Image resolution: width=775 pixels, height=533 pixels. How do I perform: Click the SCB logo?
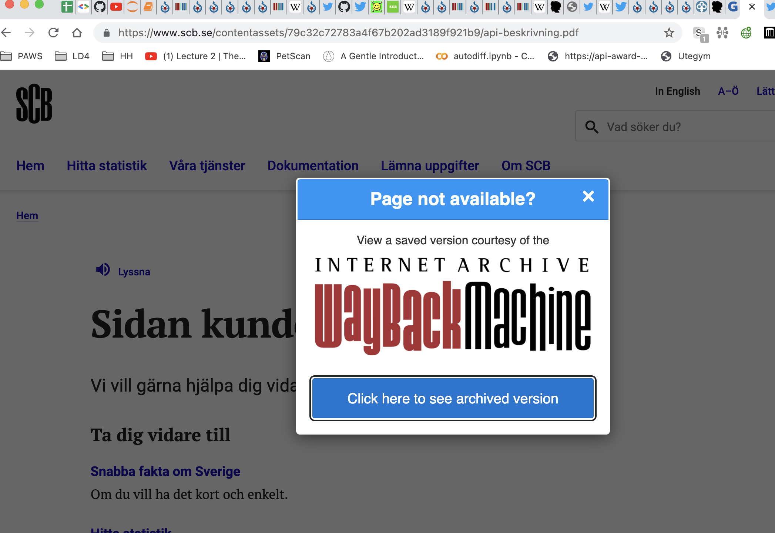[x=34, y=104]
